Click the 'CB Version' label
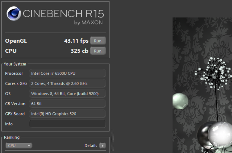The image size is (232, 153). pyautogui.click(x=15, y=104)
